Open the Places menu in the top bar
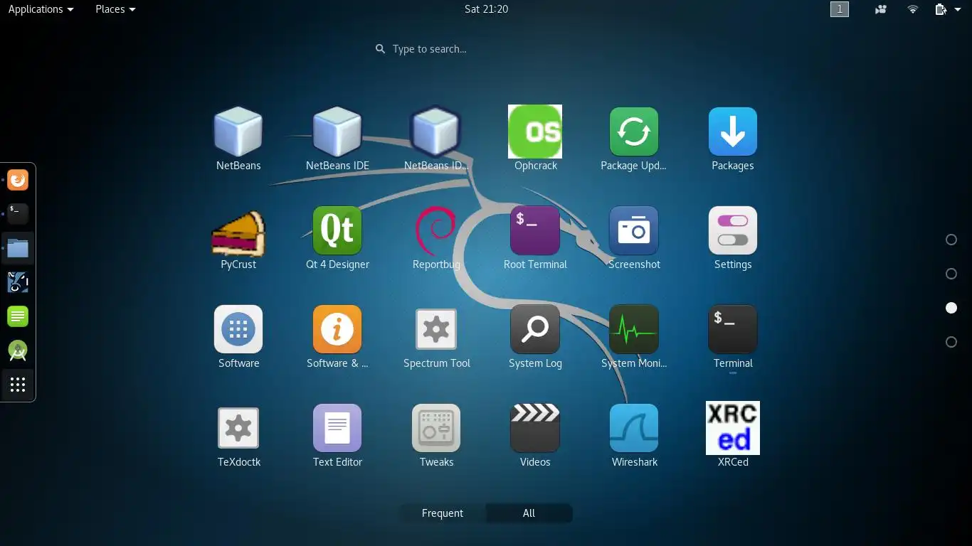Viewport: 972px width, 546px height. coord(115,9)
